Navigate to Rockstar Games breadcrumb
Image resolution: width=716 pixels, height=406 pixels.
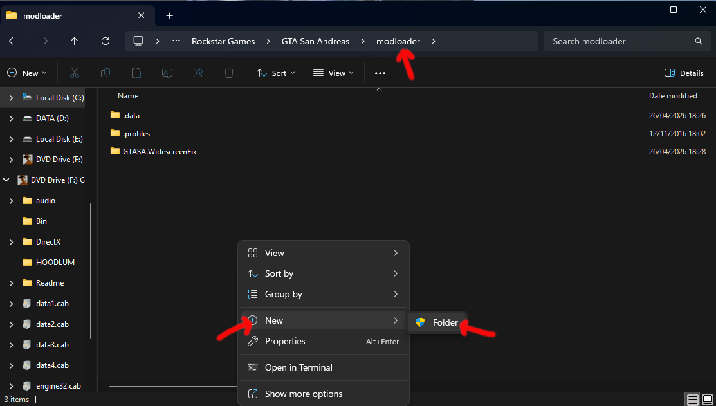click(x=223, y=41)
